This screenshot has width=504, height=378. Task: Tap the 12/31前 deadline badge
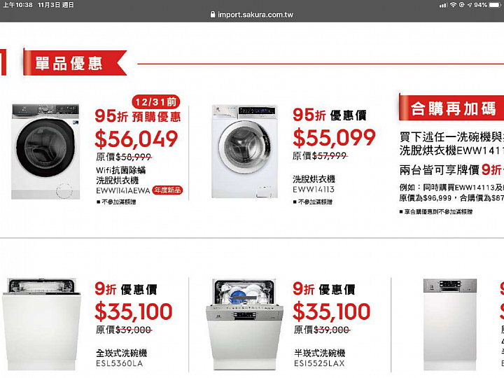pyautogui.click(x=156, y=102)
